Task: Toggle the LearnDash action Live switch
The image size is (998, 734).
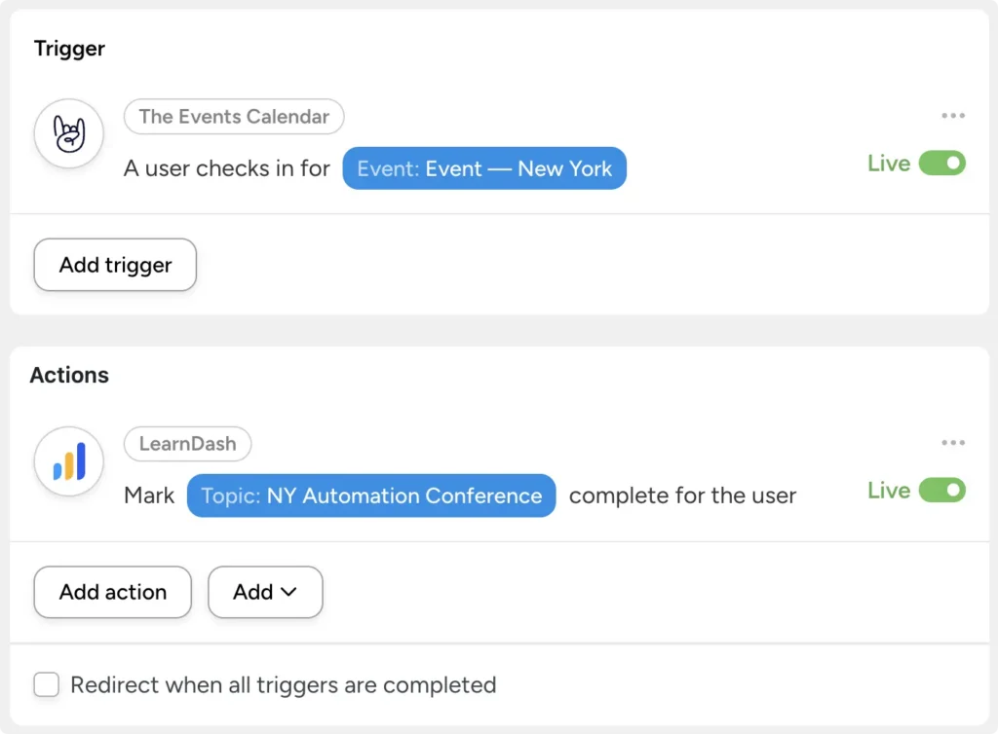Action: pyautogui.click(x=942, y=491)
